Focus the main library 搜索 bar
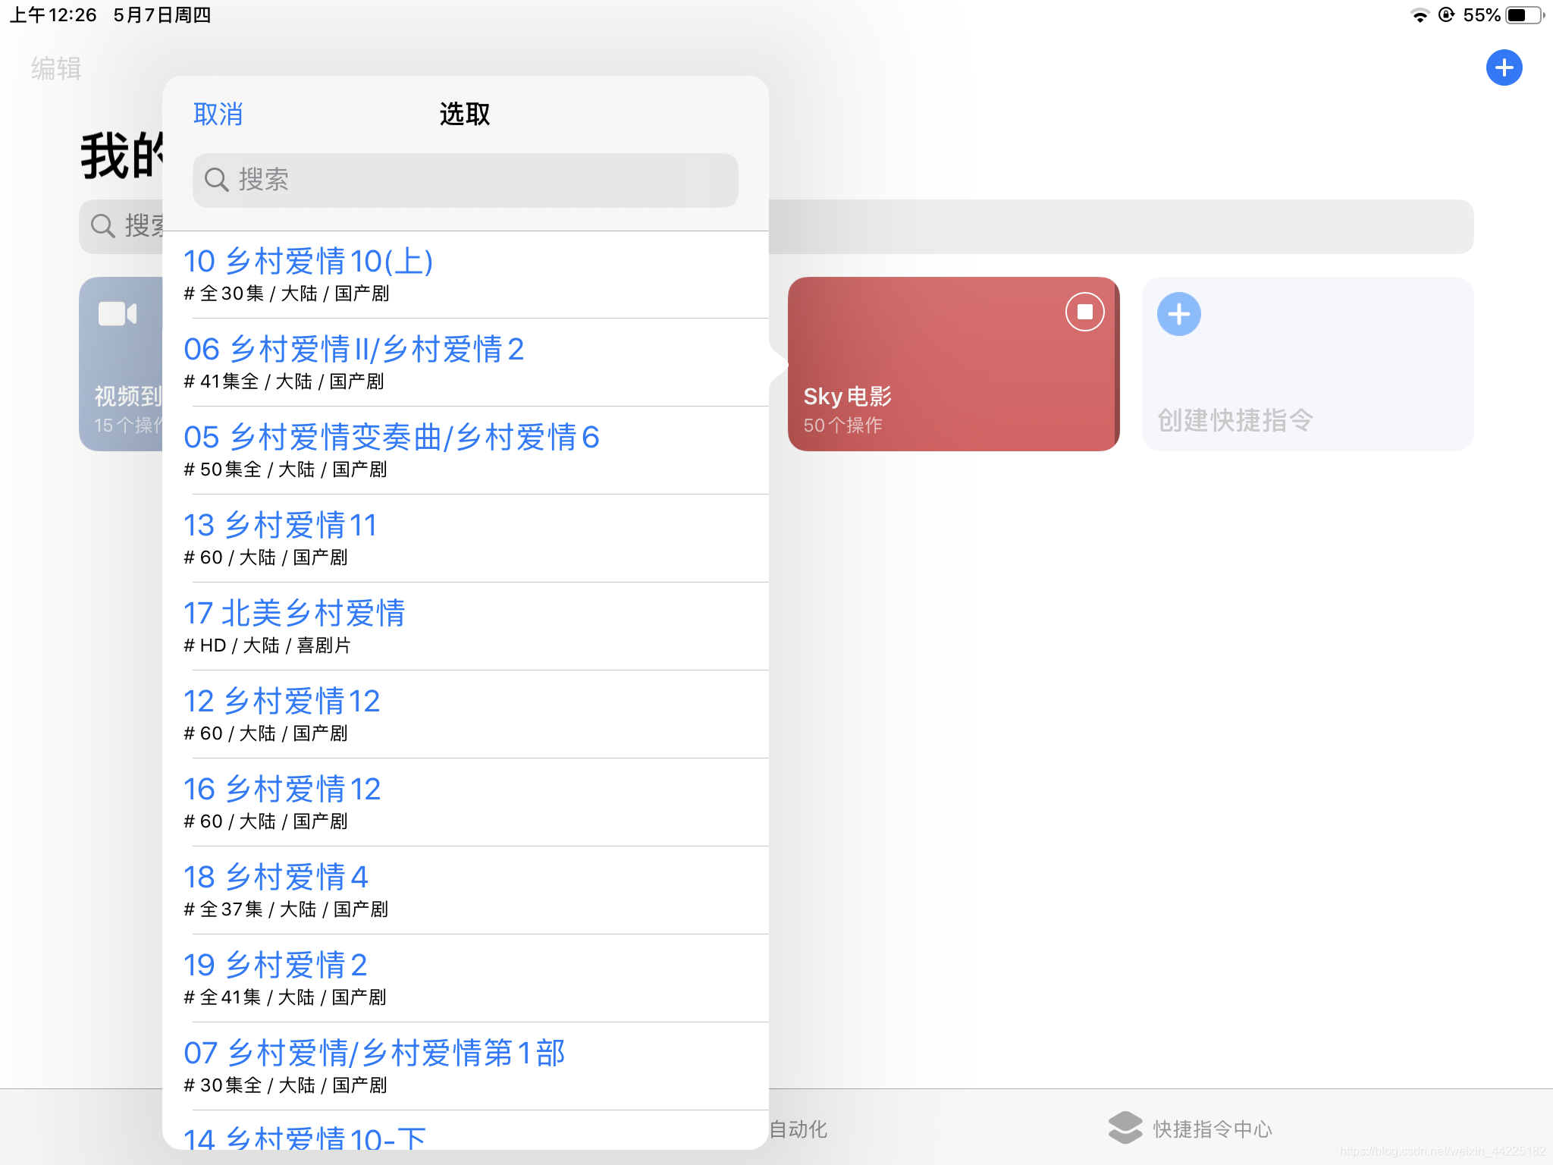 [776, 227]
